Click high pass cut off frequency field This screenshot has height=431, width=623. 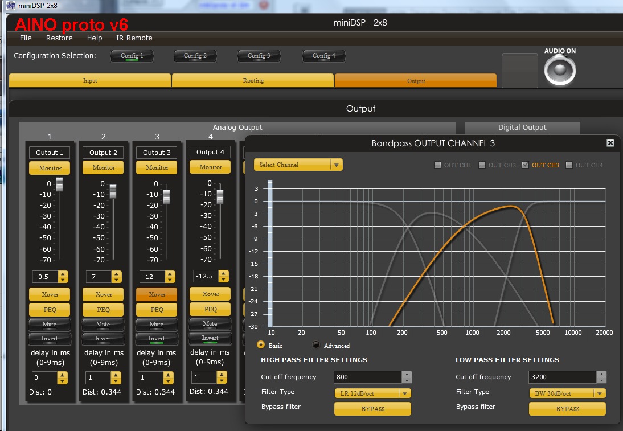point(367,377)
